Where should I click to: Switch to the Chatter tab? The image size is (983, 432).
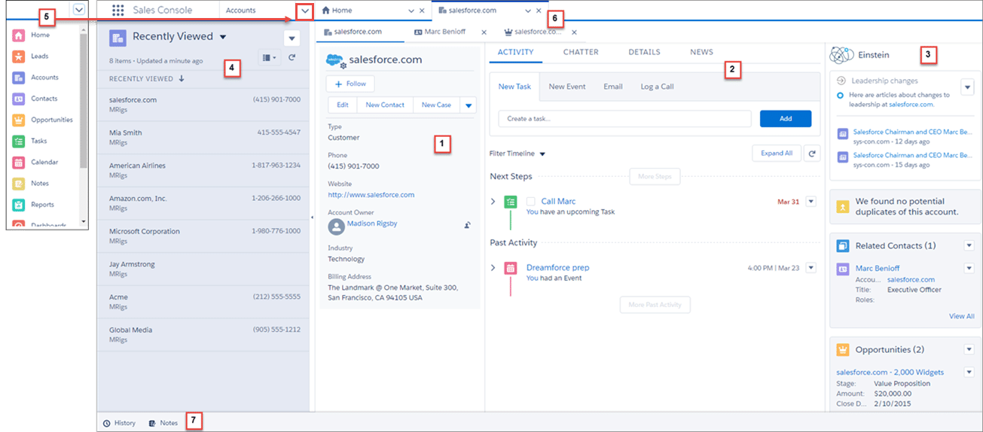click(580, 52)
